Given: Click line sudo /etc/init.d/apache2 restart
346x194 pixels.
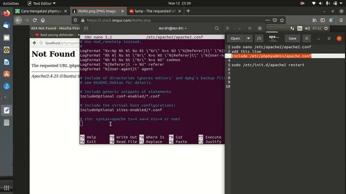Looking at the screenshot, I should tap(268, 65).
